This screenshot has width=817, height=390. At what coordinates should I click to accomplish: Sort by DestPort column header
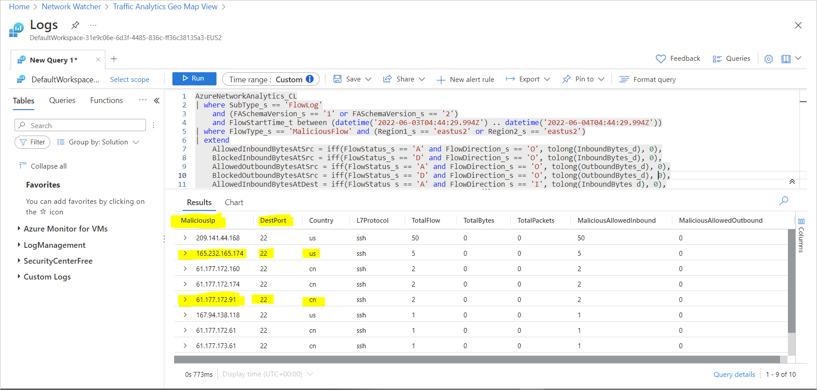coord(273,221)
